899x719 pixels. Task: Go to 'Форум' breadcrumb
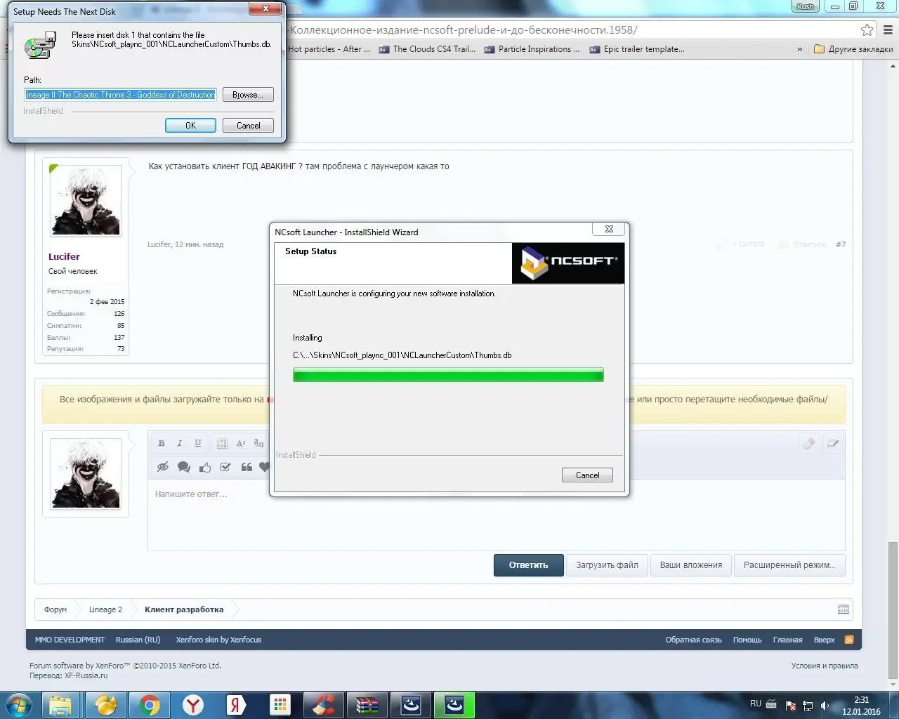(55, 609)
